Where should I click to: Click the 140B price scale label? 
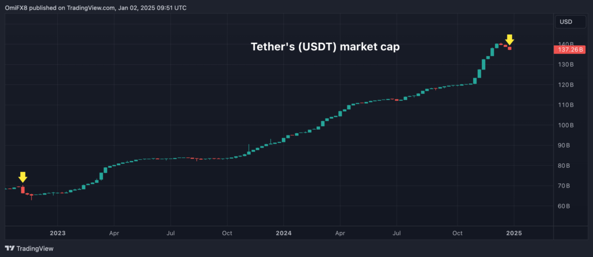566,45
